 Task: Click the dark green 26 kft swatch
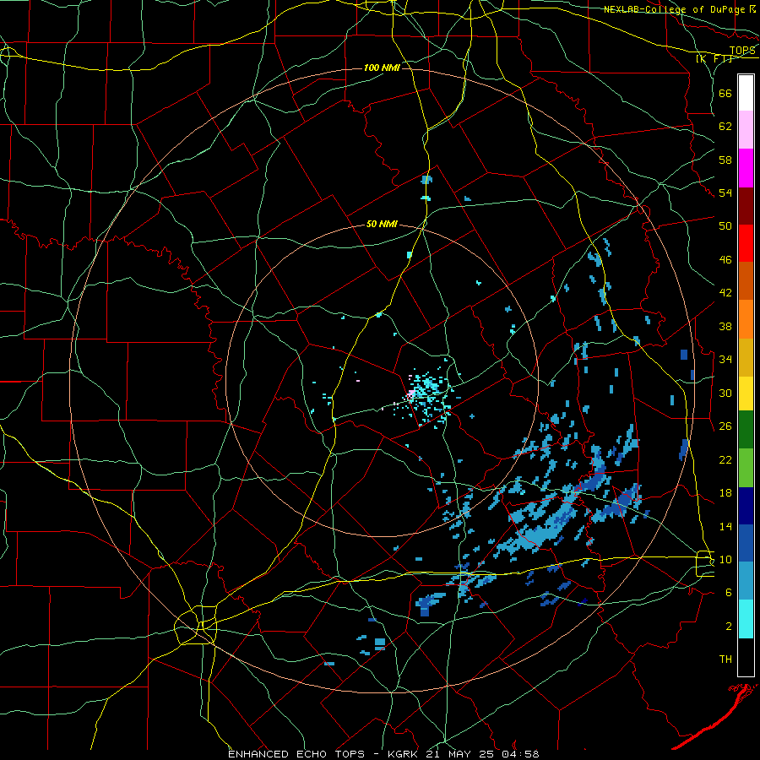coord(746,430)
